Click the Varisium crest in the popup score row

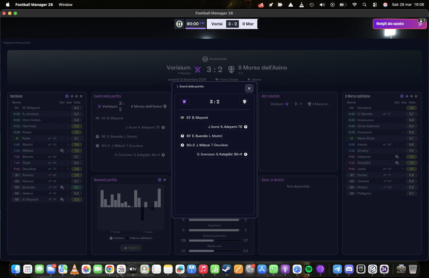click(184, 102)
